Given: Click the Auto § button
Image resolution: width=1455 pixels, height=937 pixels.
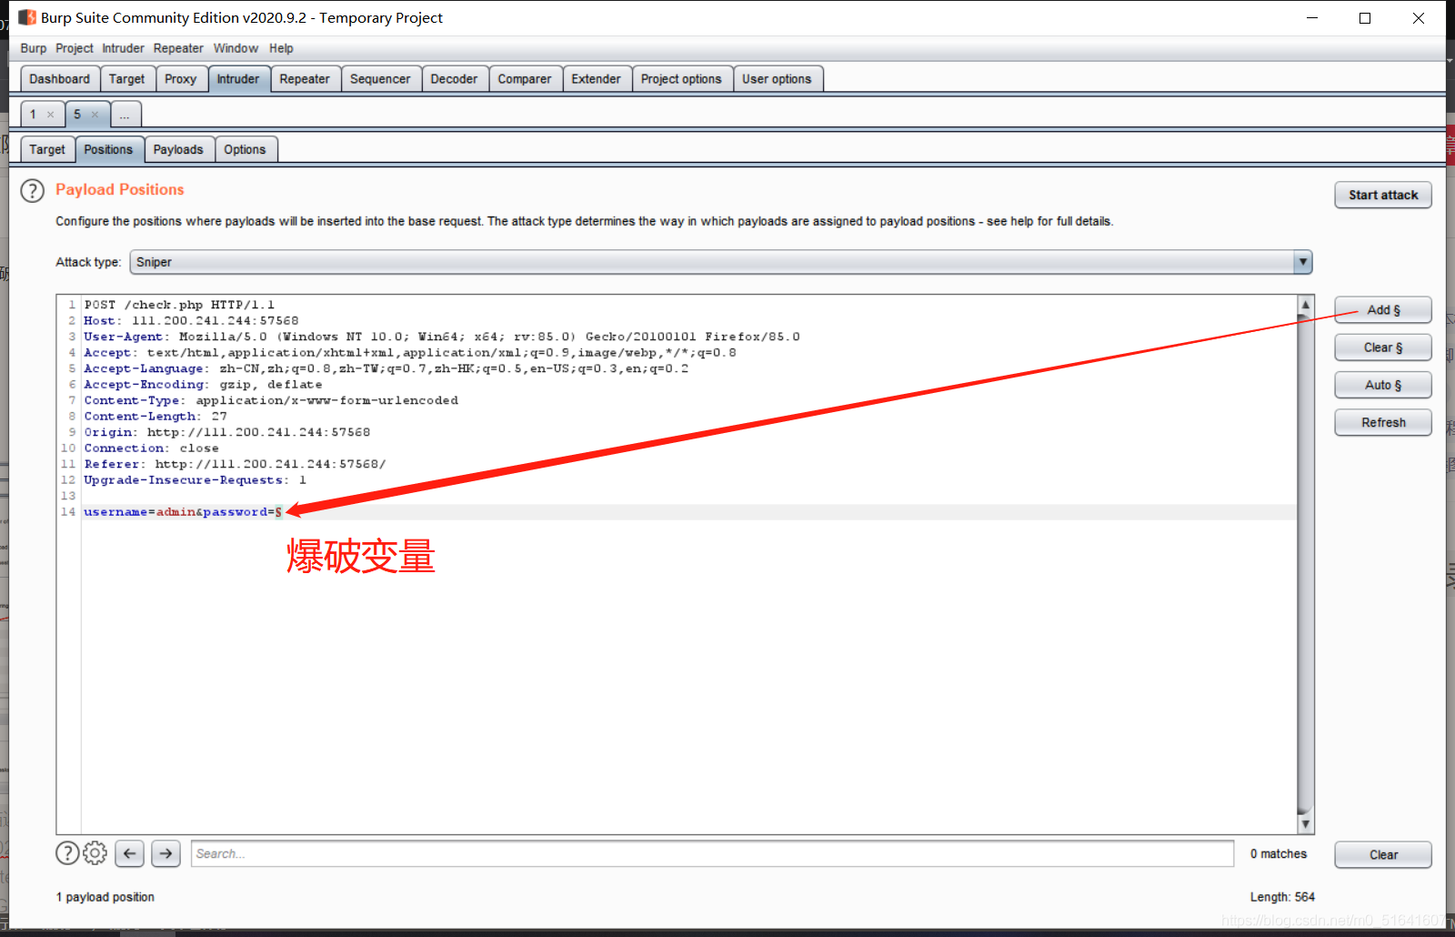Looking at the screenshot, I should [x=1383, y=385].
